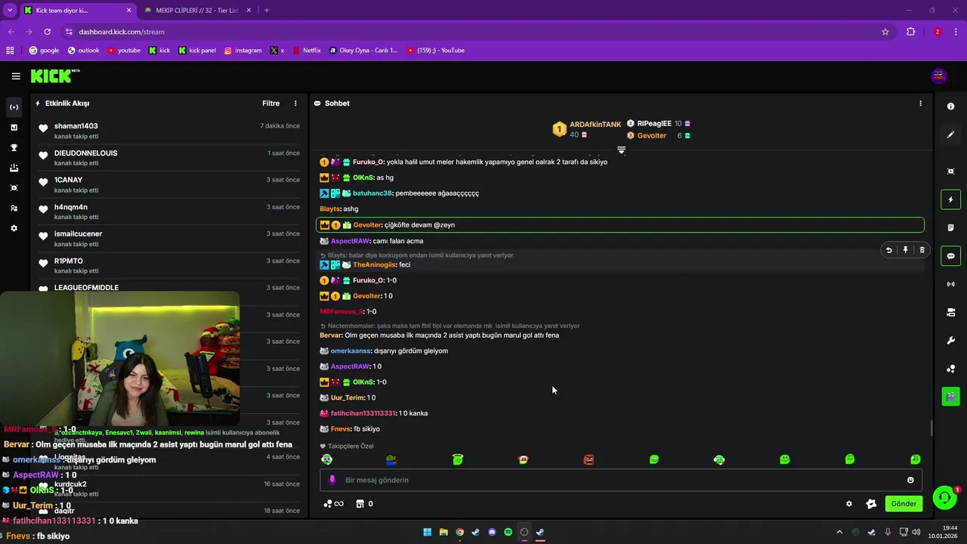This screenshot has width=967, height=544.
Task: Select the red angry face emote
Action: [x=589, y=459]
